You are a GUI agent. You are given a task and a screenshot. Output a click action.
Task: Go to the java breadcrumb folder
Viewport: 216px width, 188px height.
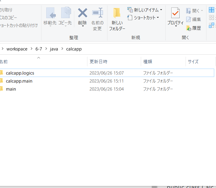(x=54, y=49)
